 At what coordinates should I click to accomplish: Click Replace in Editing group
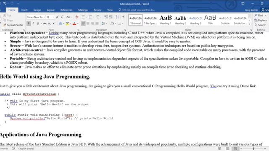click(x=261, y=20)
